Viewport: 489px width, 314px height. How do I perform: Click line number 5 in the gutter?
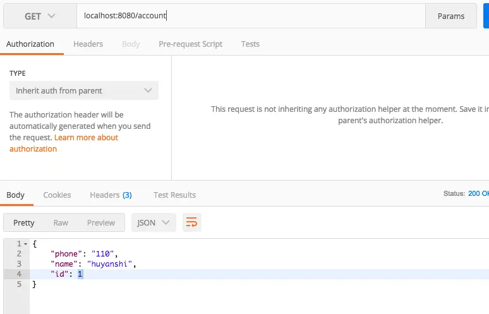(19, 284)
